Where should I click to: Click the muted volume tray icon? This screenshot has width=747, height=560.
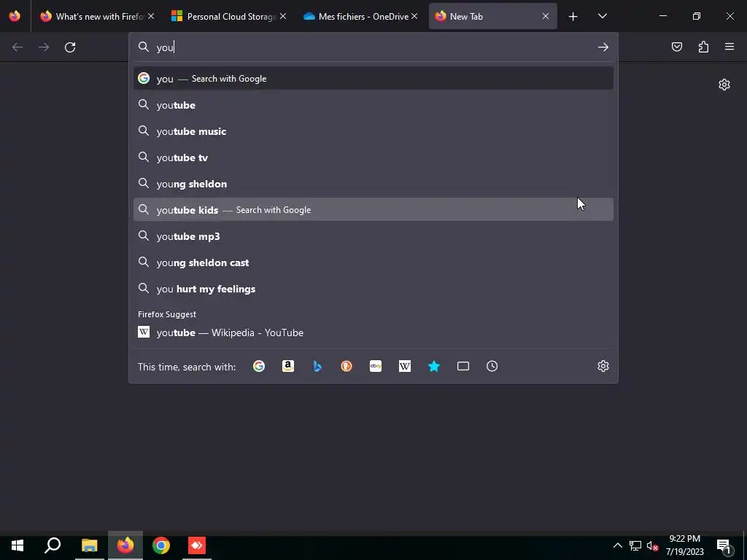[x=652, y=545]
